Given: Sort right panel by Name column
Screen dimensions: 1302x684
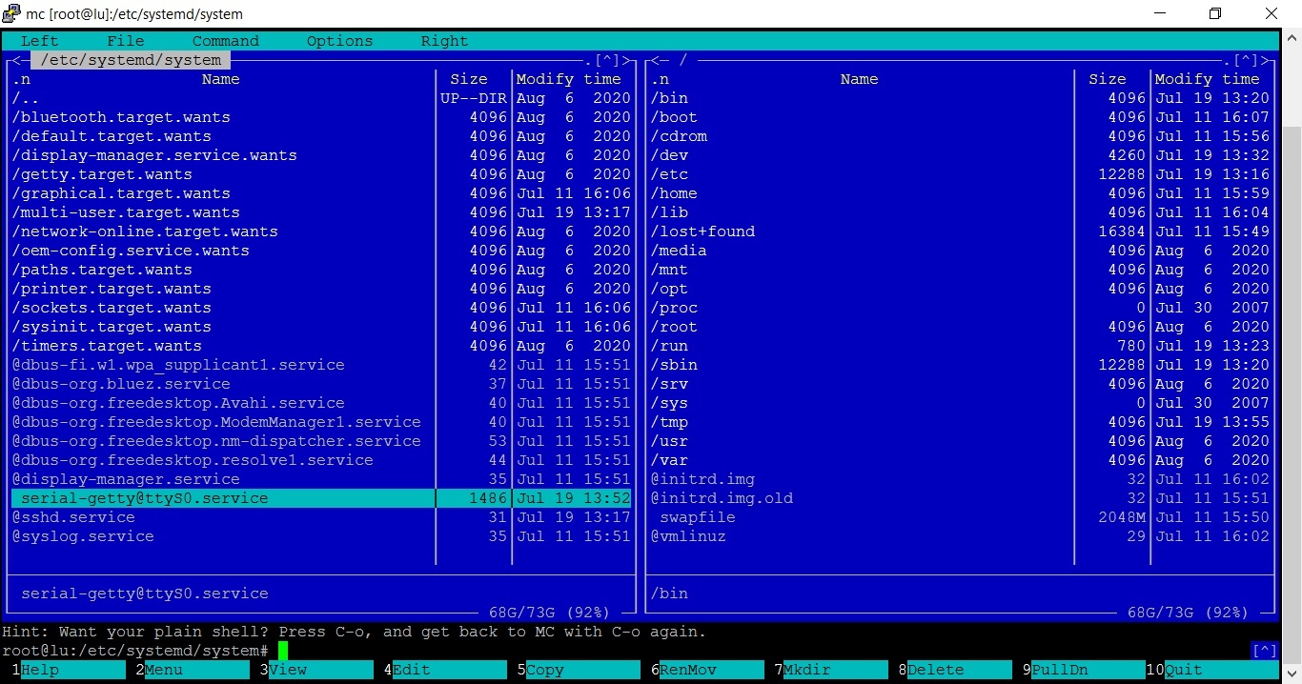Looking at the screenshot, I should pyautogui.click(x=860, y=79).
